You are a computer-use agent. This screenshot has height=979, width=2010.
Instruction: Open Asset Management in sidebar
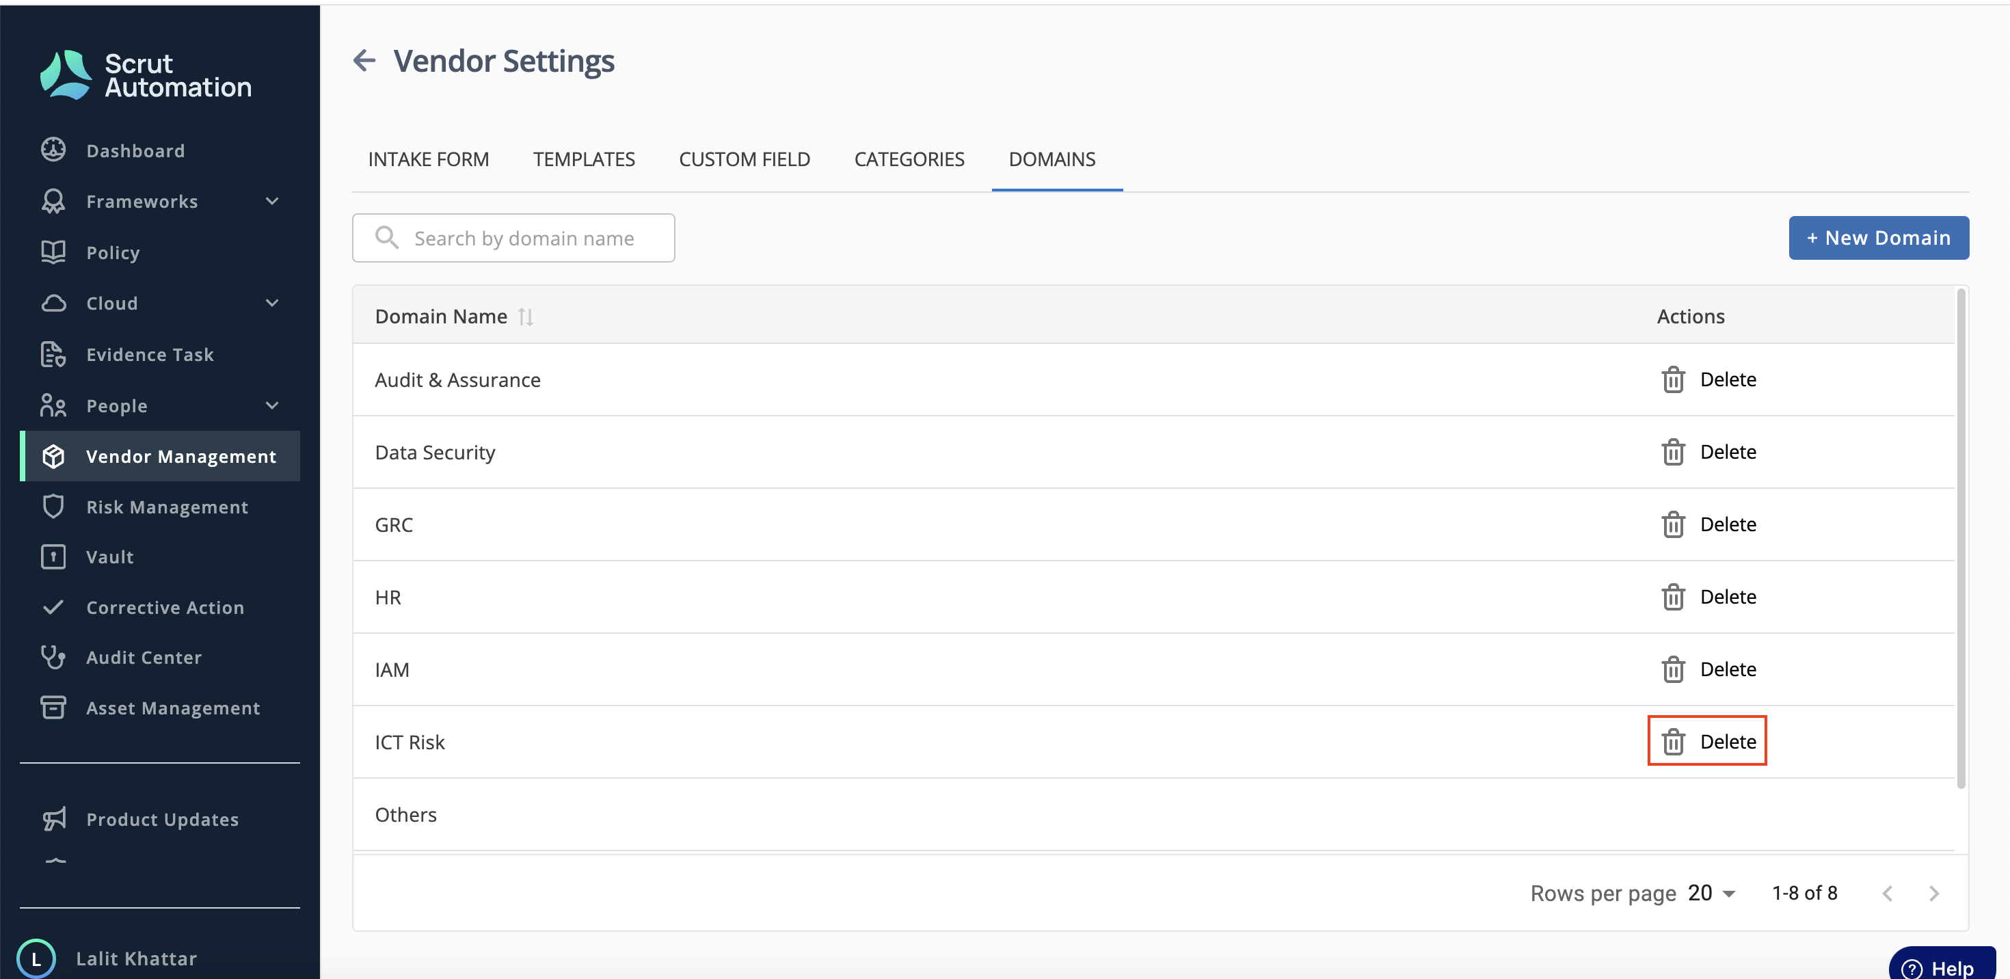tap(160, 708)
